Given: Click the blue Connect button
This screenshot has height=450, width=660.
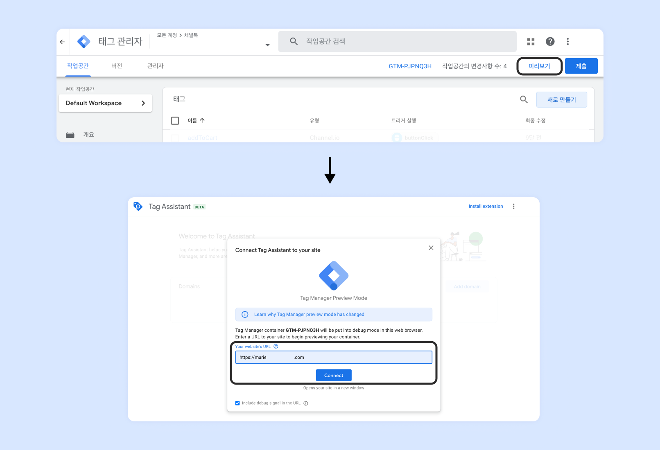Looking at the screenshot, I should point(334,375).
